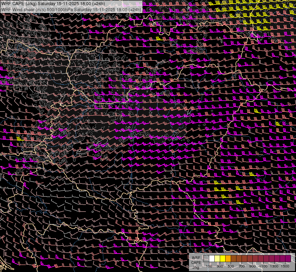
Task: Click the first brown swatch after orange
Action: [234, 259]
